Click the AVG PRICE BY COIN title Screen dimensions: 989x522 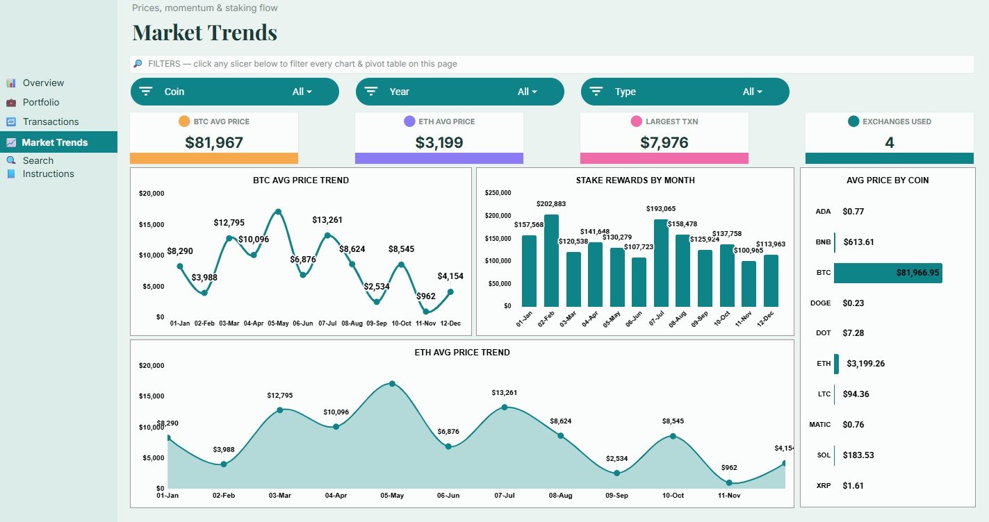click(888, 180)
